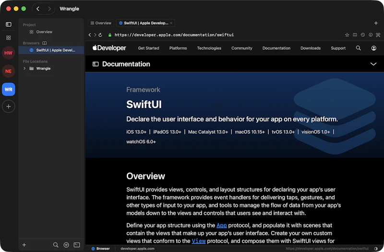This screenshot has width=384, height=252.
Task: Switch to the Overview tab
Action: point(101,23)
